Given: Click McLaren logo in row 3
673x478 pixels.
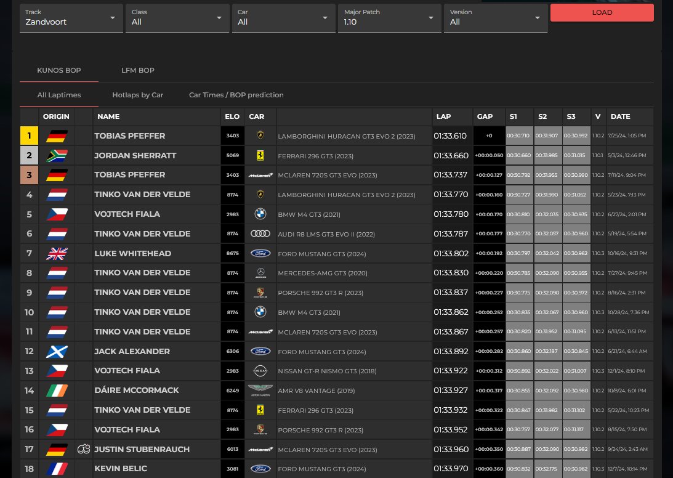Looking at the screenshot, I should tap(260, 175).
